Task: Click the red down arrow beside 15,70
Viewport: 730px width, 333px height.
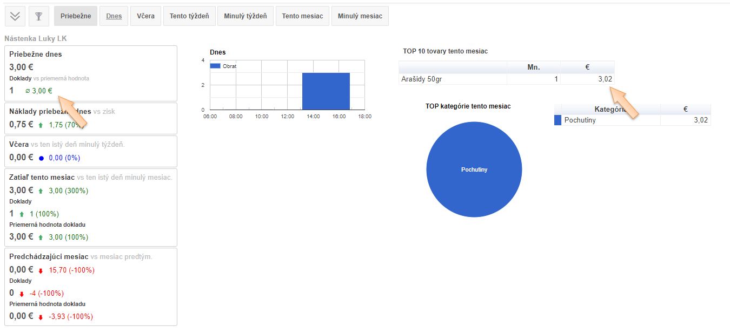Action: (41, 270)
